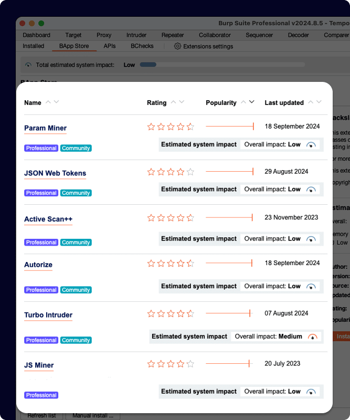
Task: Sort by Popularity using the down chevron
Action: (252, 102)
